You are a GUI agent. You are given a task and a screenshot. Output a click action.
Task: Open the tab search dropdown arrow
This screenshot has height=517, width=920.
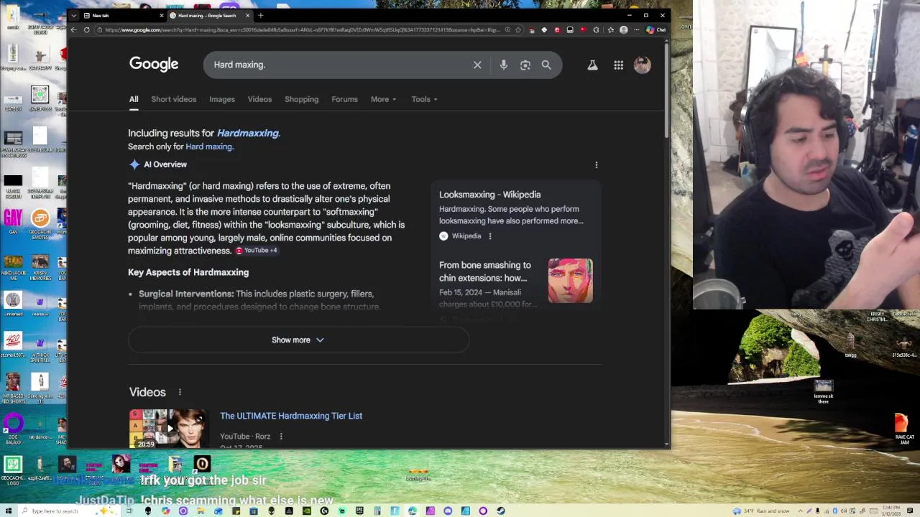coord(73,15)
